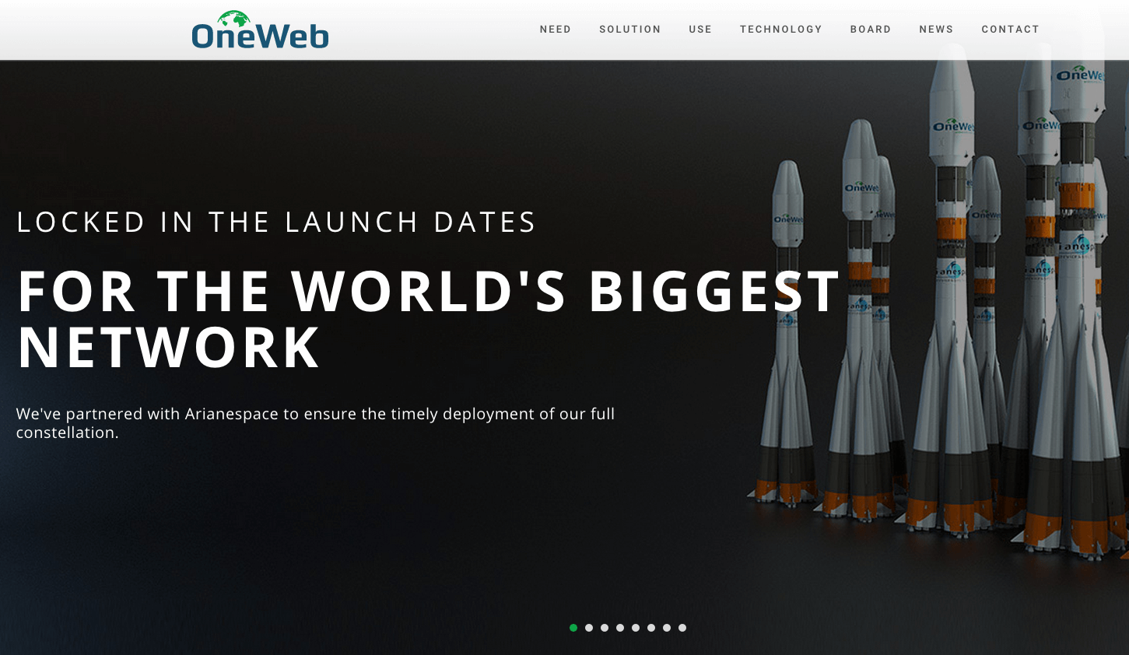Viewport: 1129px width, 655px height.
Task: Open the USE navigation link
Action: click(699, 29)
